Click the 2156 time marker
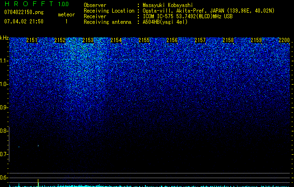The image size is (294, 187). click(x=172, y=40)
